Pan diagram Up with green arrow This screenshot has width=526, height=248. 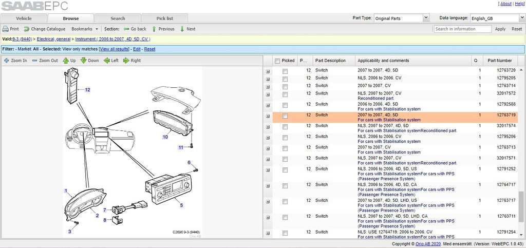click(x=66, y=61)
